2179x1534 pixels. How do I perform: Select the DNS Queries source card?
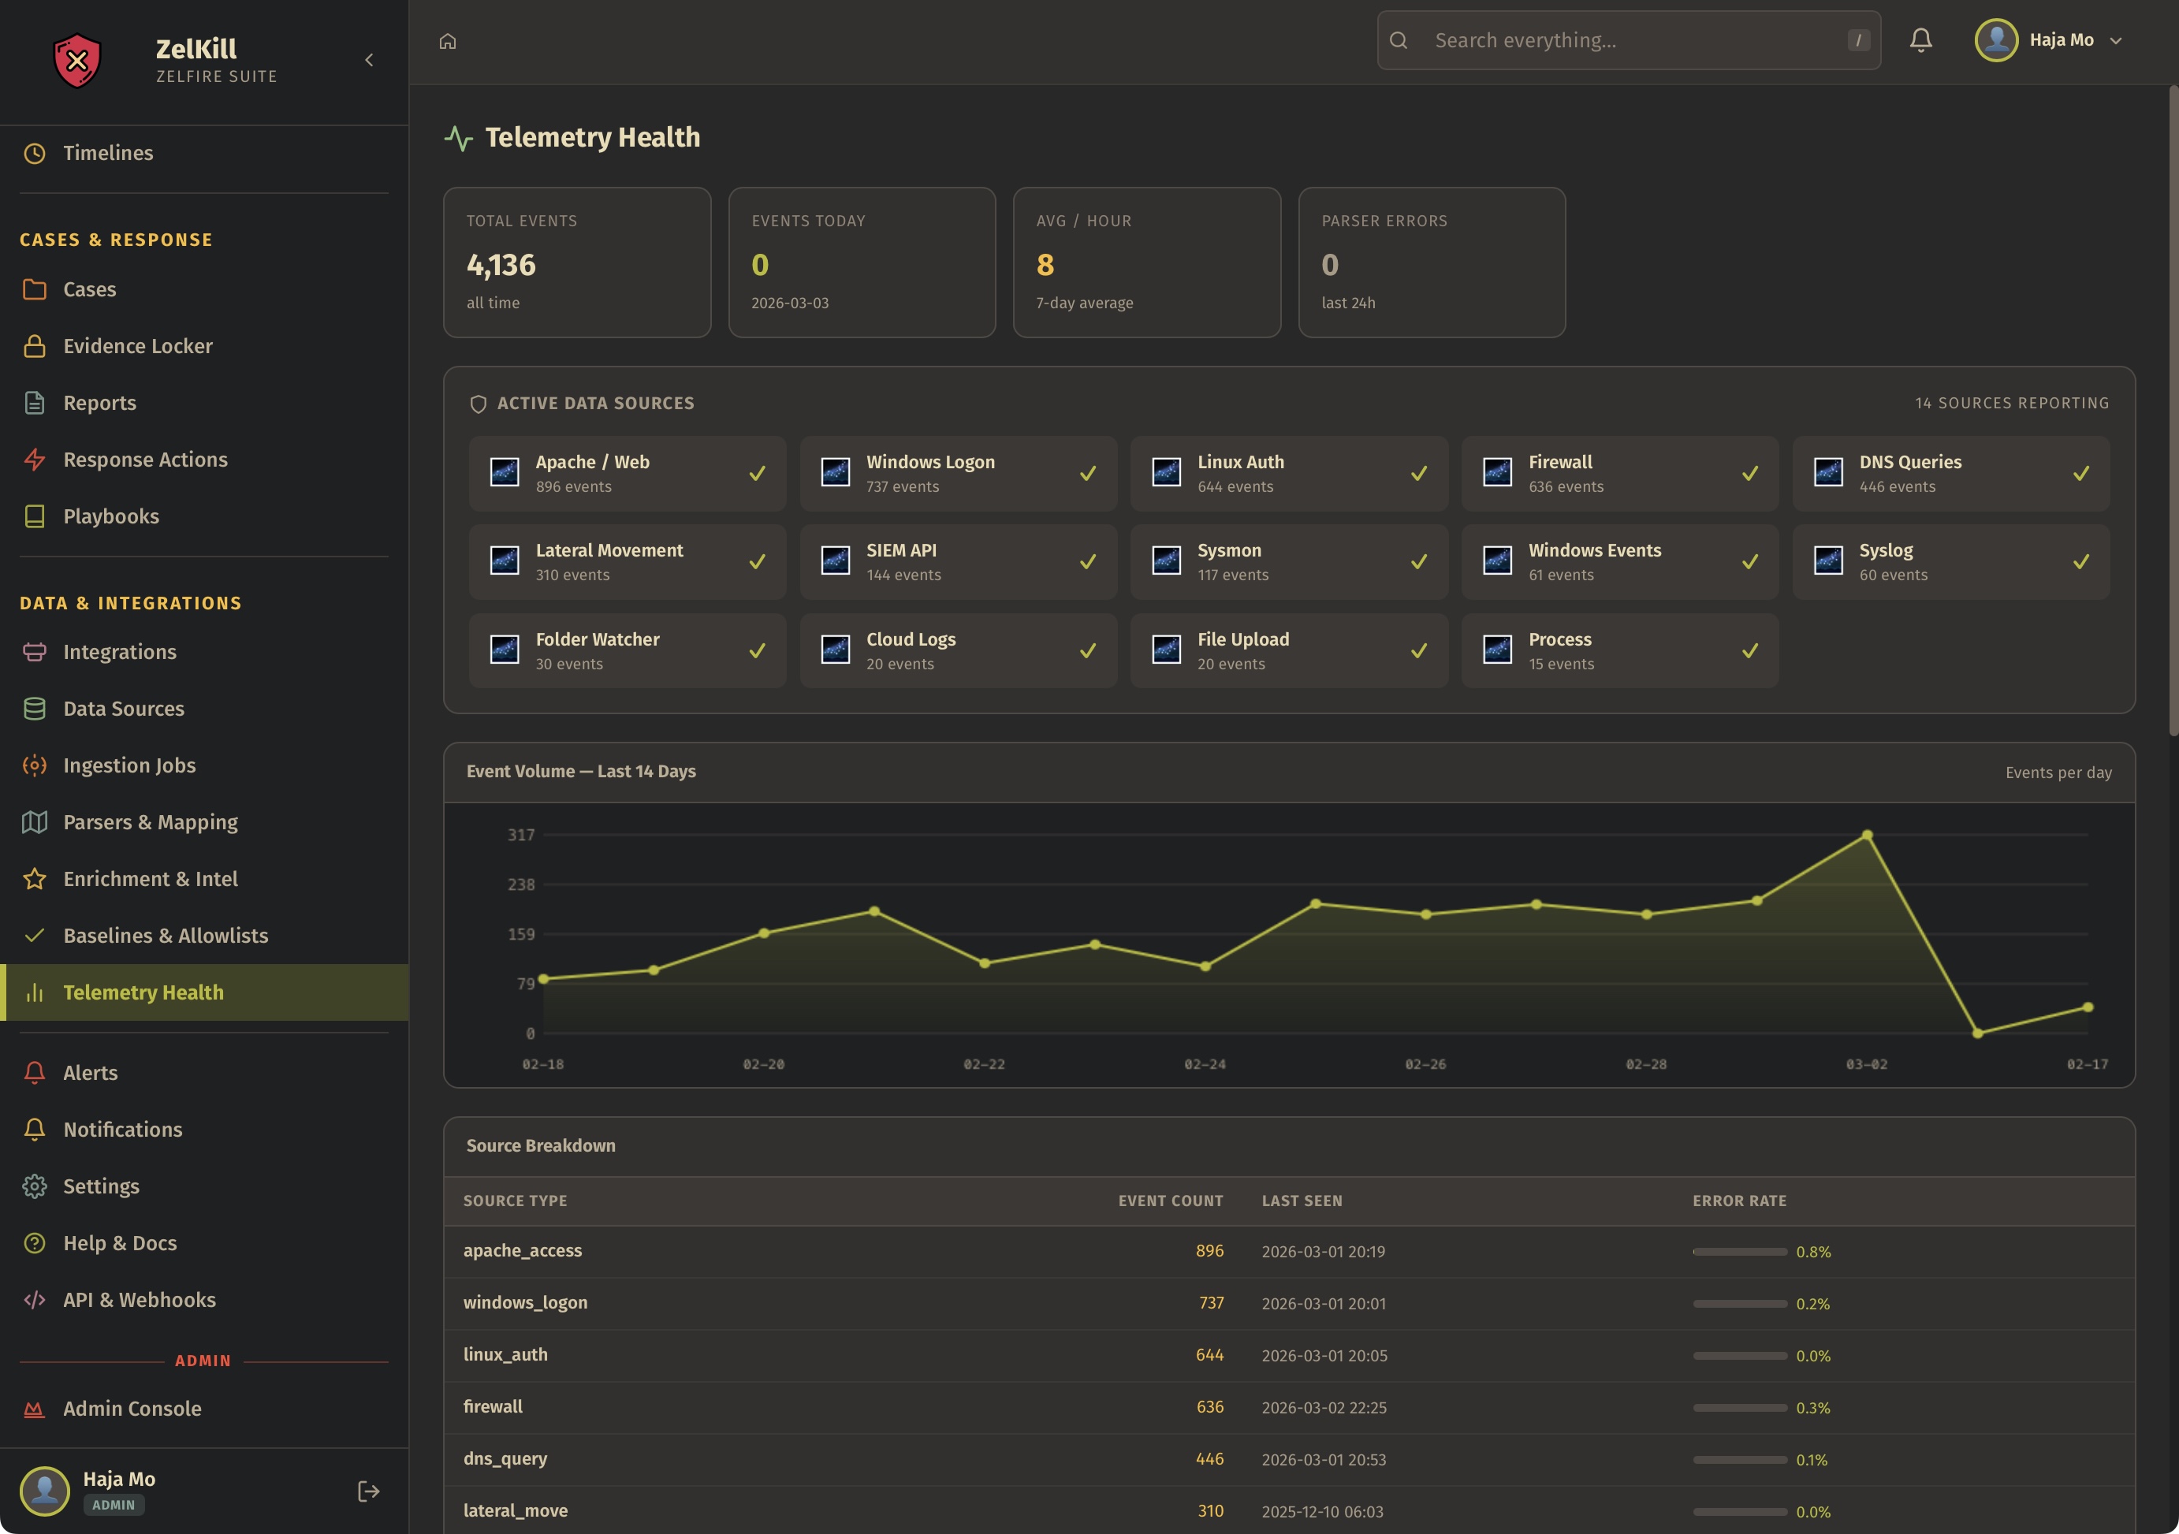coord(1950,474)
